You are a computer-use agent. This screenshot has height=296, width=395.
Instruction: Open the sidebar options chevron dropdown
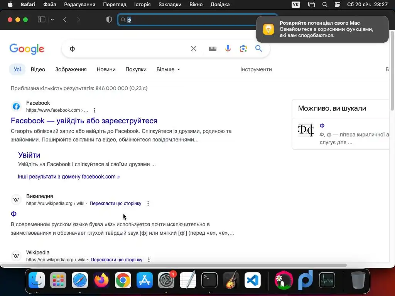point(52,20)
